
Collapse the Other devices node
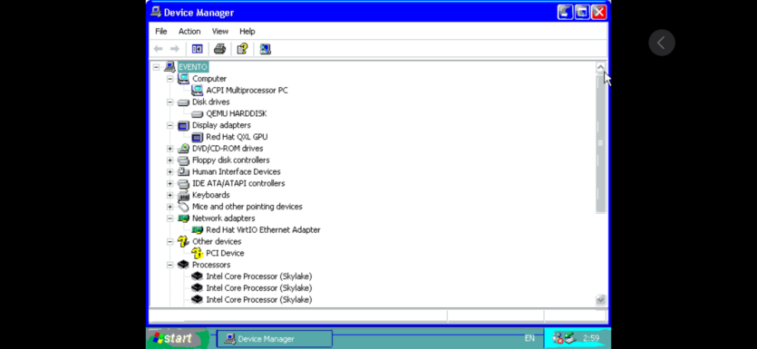(170, 241)
